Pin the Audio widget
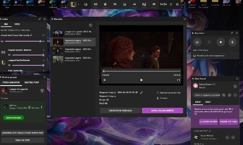The image size is (243, 145). [x=40, y=19]
